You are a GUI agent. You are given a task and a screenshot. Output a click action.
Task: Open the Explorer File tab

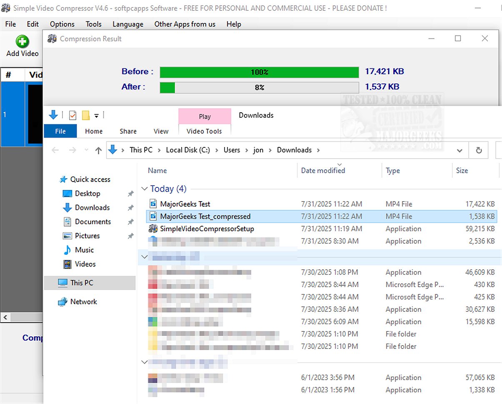(x=60, y=131)
